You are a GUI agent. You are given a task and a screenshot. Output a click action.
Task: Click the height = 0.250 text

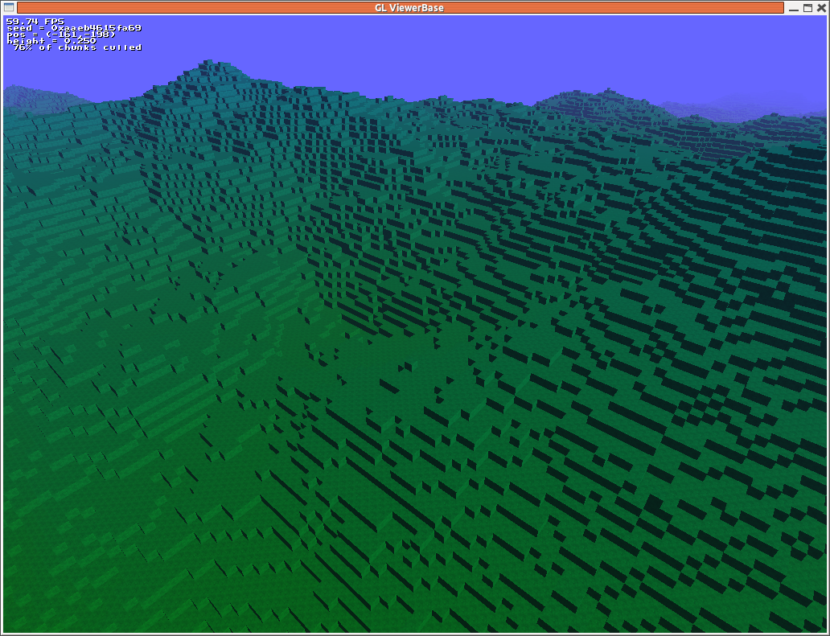click(x=51, y=41)
